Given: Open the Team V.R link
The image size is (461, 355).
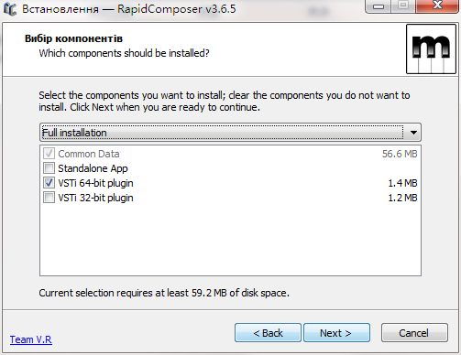Looking at the screenshot, I should [31, 339].
